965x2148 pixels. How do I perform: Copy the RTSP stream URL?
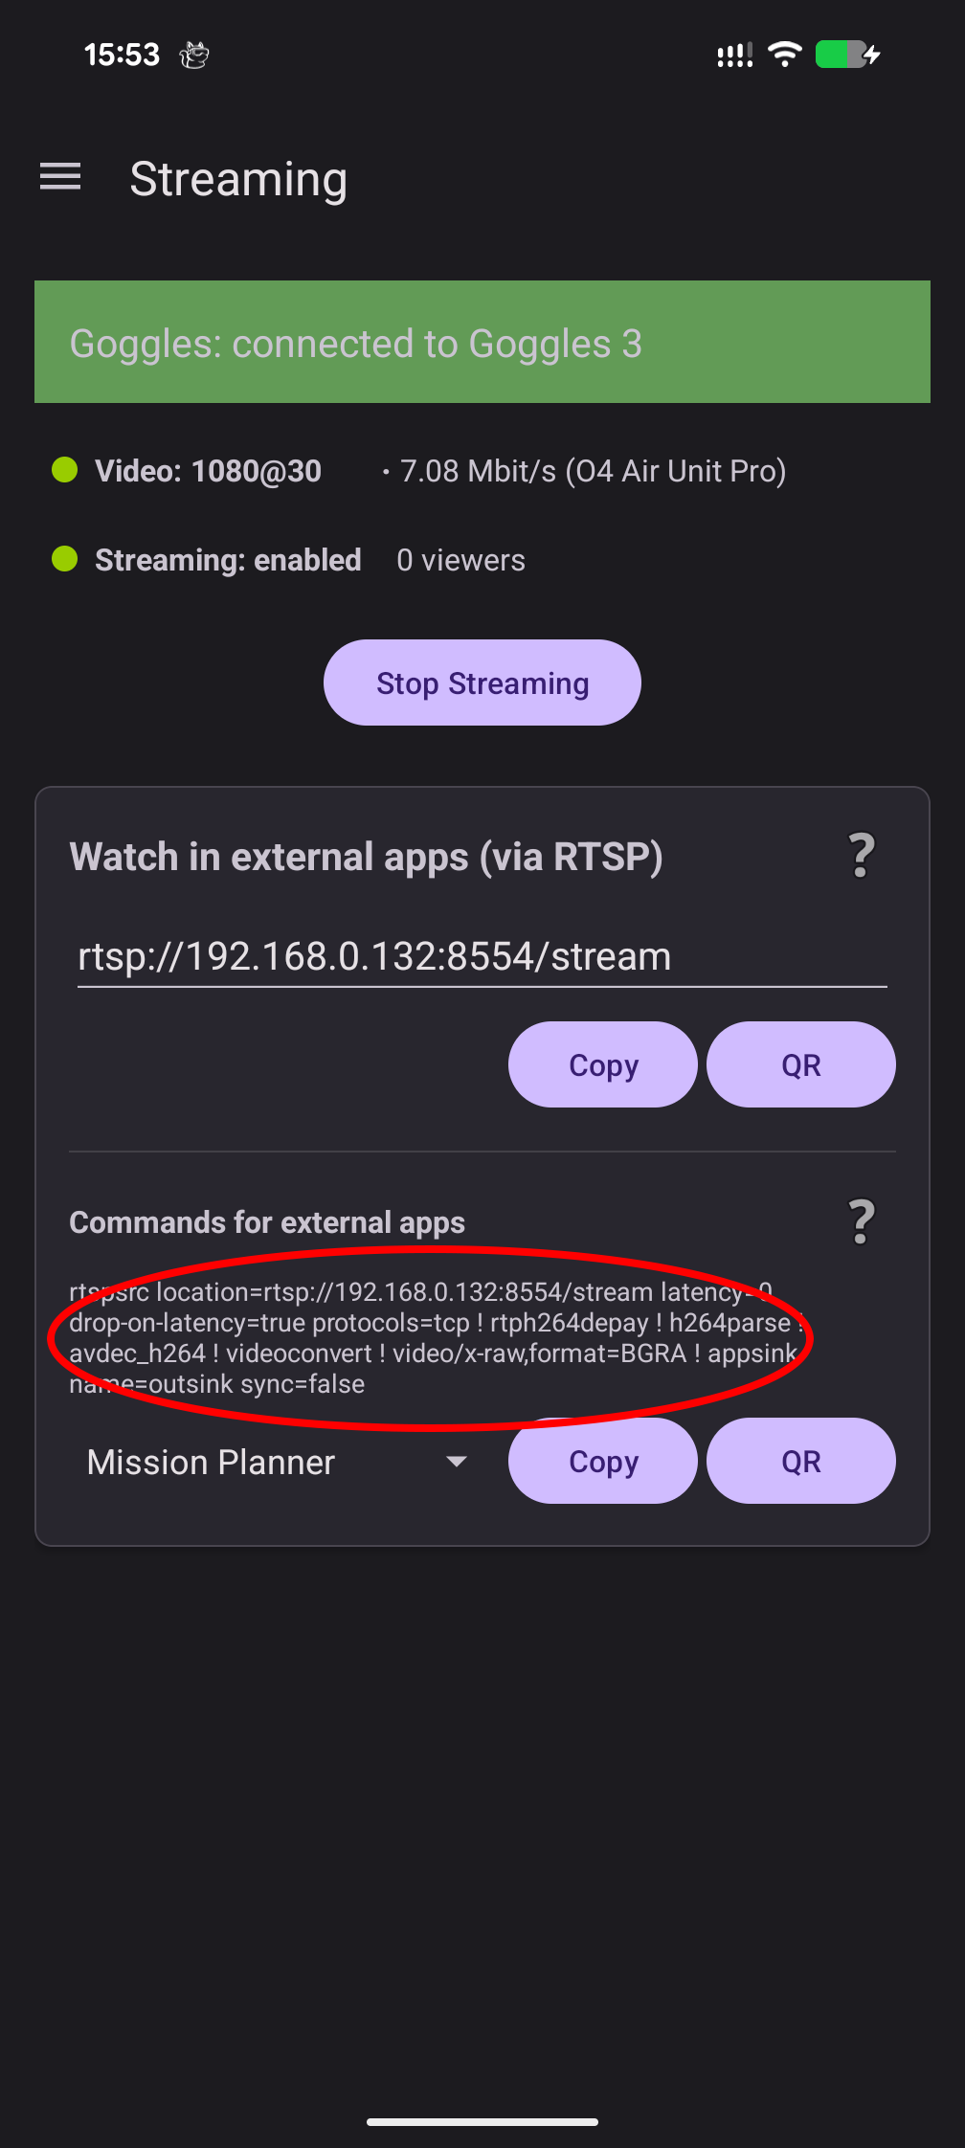tap(602, 1063)
